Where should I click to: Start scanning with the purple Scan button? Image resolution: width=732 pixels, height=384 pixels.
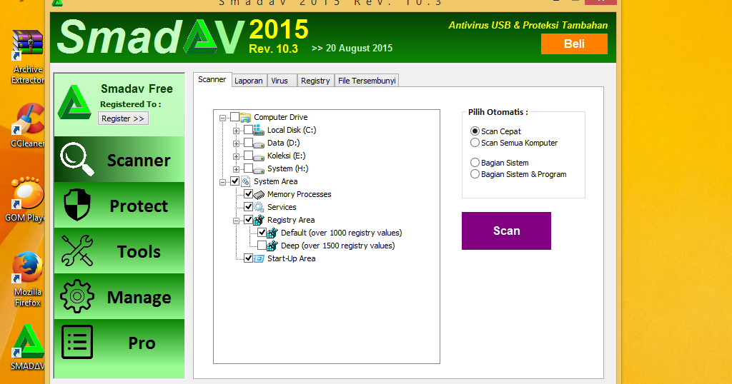point(506,231)
